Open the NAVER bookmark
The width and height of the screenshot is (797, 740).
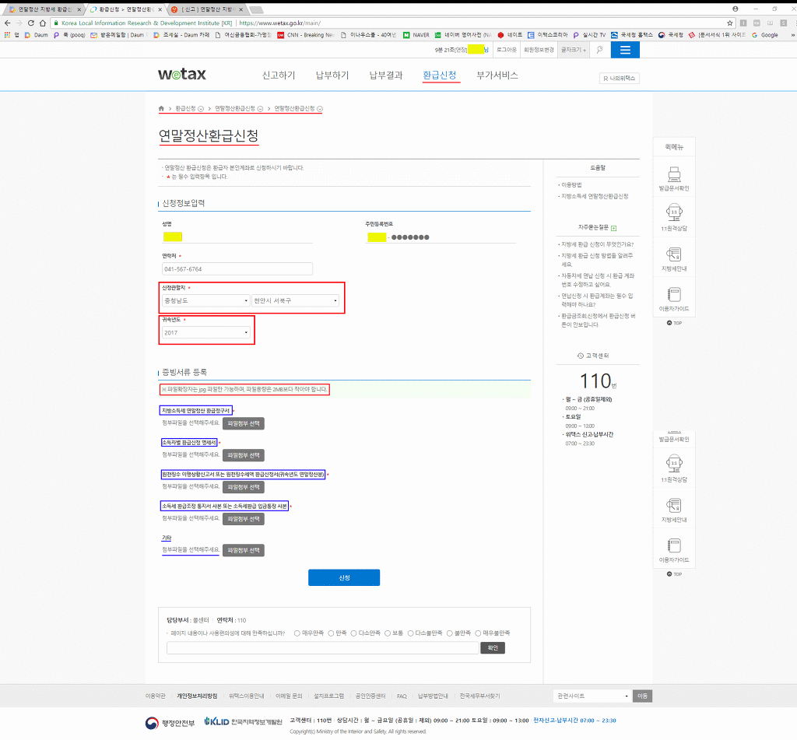pyautogui.click(x=416, y=35)
